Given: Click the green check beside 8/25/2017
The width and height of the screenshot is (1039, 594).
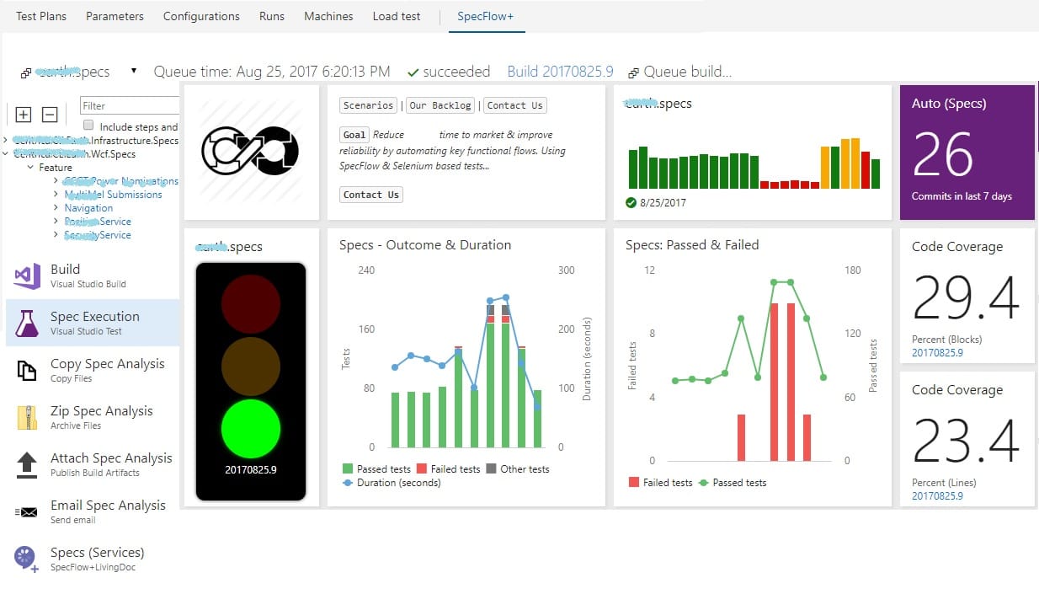Looking at the screenshot, I should (x=631, y=202).
